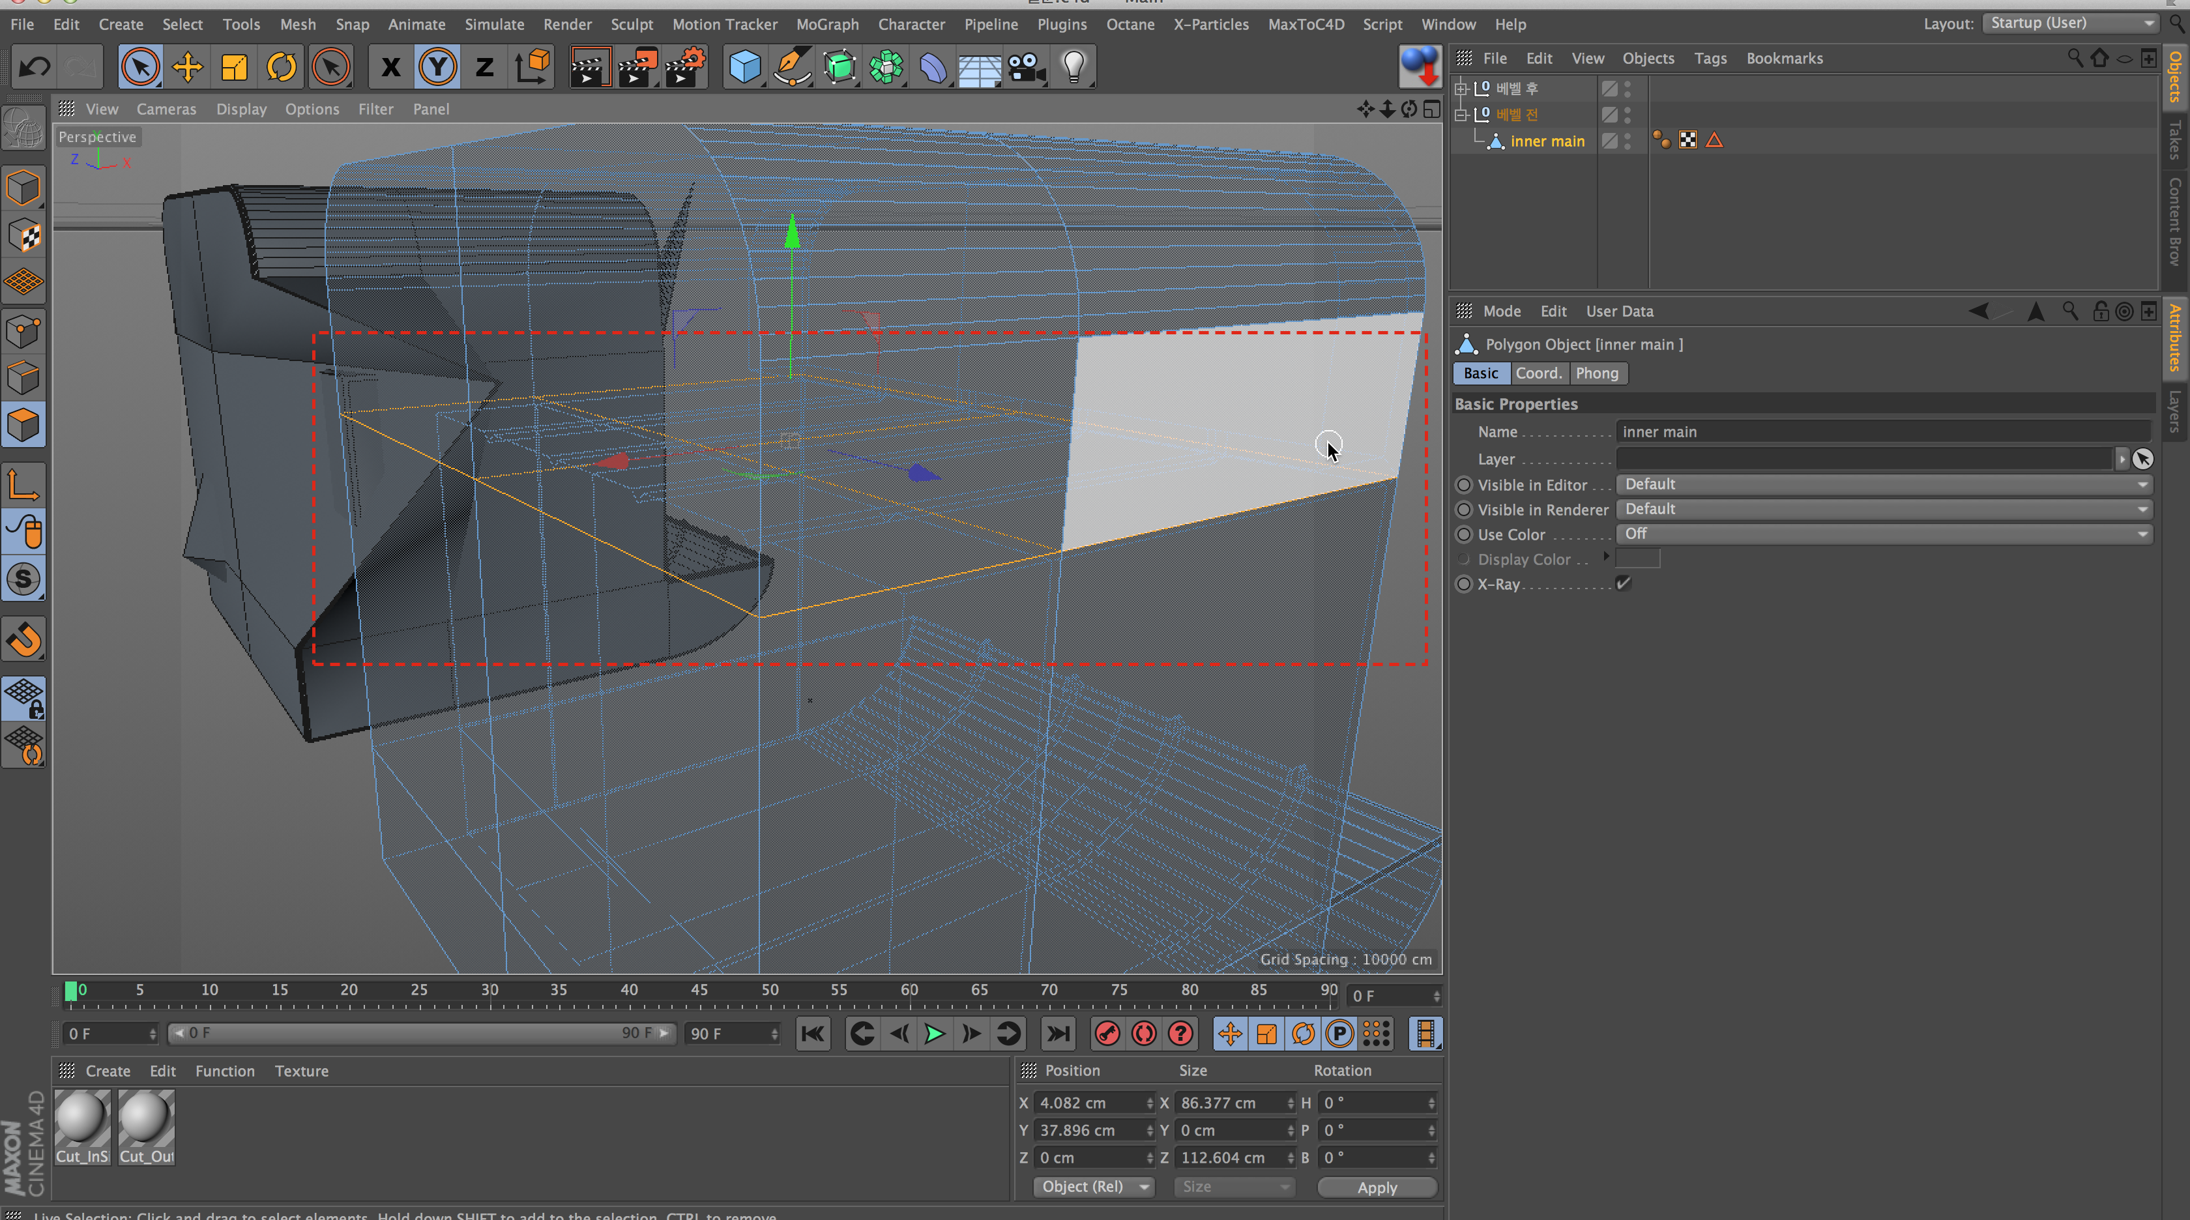Toggle the X axis lock

click(390, 66)
